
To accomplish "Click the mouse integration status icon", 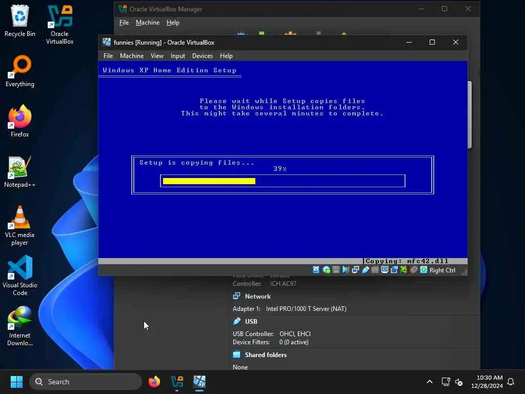I will pos(414,270).
